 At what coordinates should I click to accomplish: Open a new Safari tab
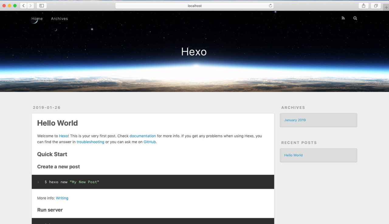[x=386, y=7]
